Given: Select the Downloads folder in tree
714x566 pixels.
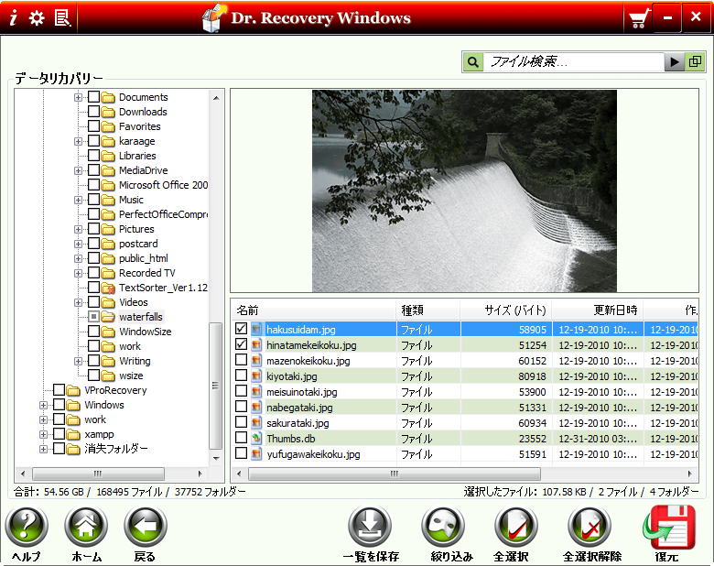Looking at the screenshot, I should [x=143, y=112].
